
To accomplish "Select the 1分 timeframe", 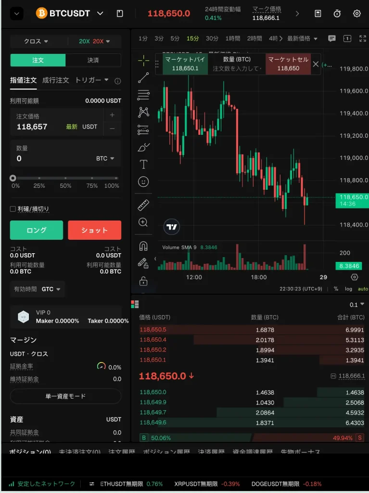I will pyautogui.click(x=143, y=39).
